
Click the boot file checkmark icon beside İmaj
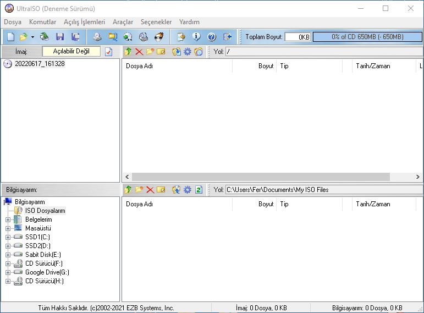tap(108, 51)
